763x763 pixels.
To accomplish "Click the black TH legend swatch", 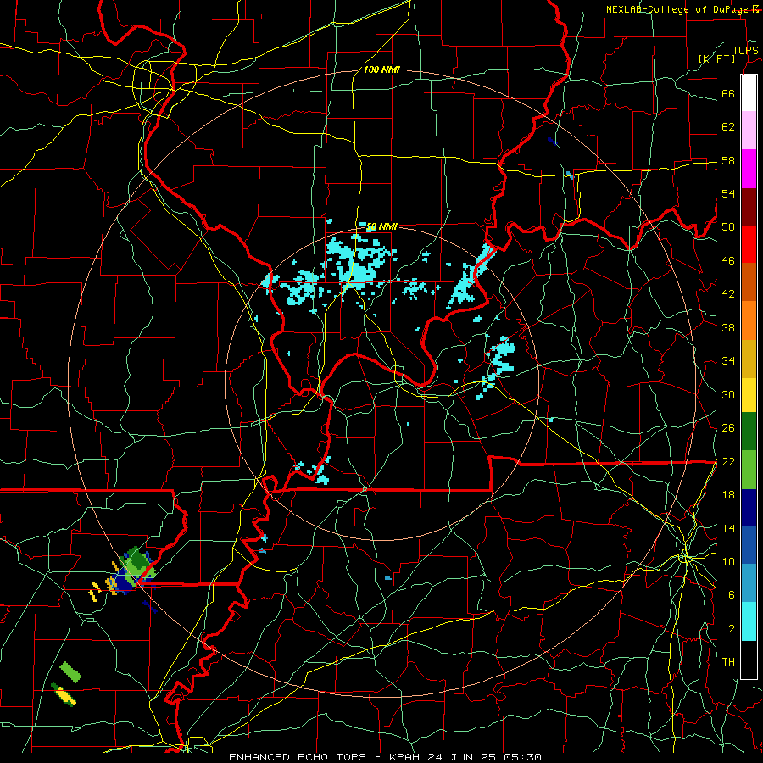I will 749,659.
